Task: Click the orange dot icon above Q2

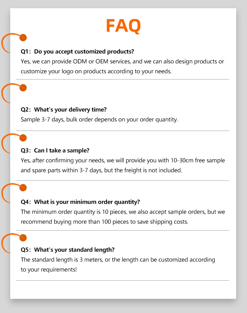Action: point(23,88)
